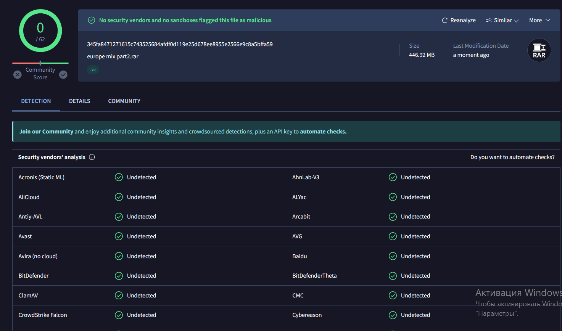Click the AVG undetected check icon
This screenshot has width=562, height=331.
point(393,236)
